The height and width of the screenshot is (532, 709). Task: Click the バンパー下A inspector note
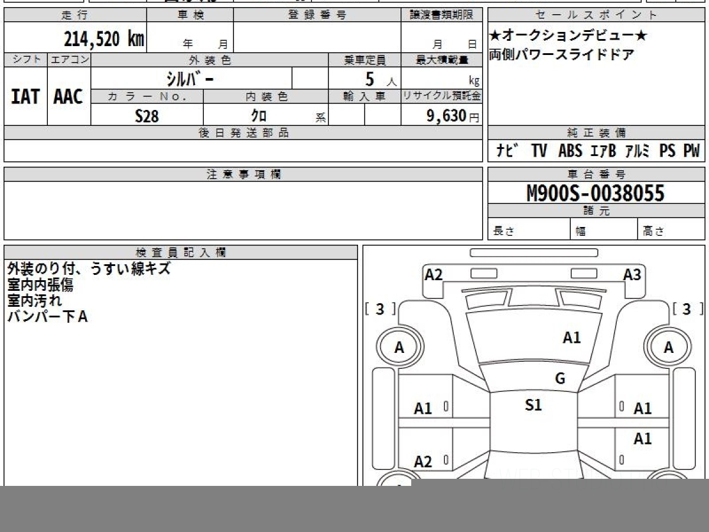(x=47, y=317)
